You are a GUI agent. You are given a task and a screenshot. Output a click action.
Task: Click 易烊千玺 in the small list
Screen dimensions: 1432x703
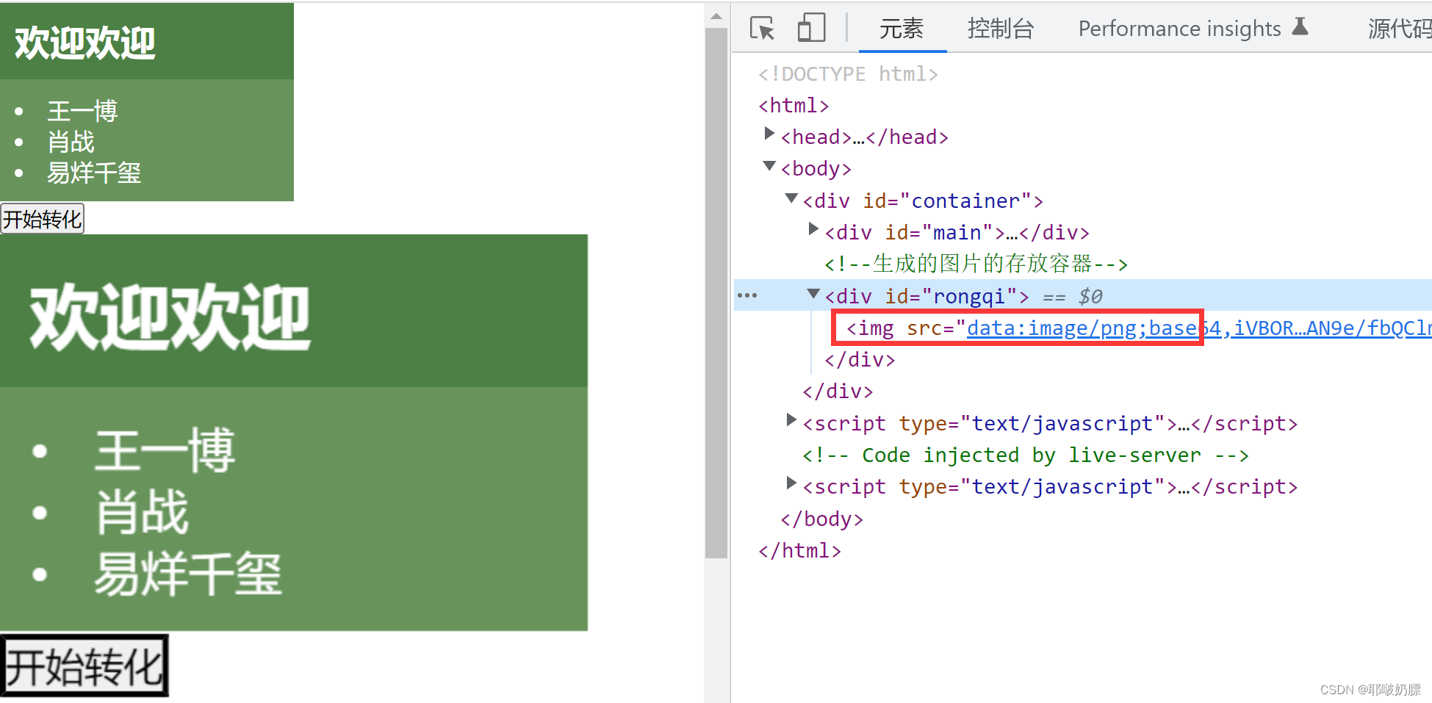click(x=94, y=173)
